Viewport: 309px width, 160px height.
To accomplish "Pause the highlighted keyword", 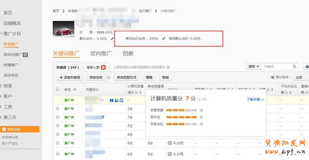I will click(112, 101).
